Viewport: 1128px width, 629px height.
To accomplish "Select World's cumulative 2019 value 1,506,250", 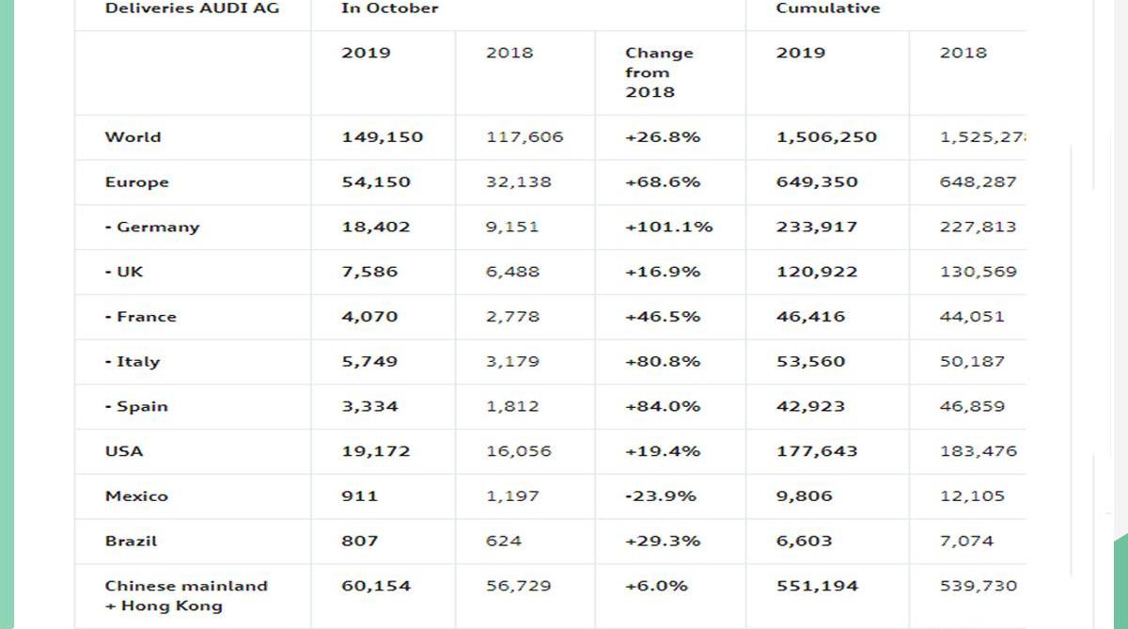I will pyautogui.click(x=826, y=137).
